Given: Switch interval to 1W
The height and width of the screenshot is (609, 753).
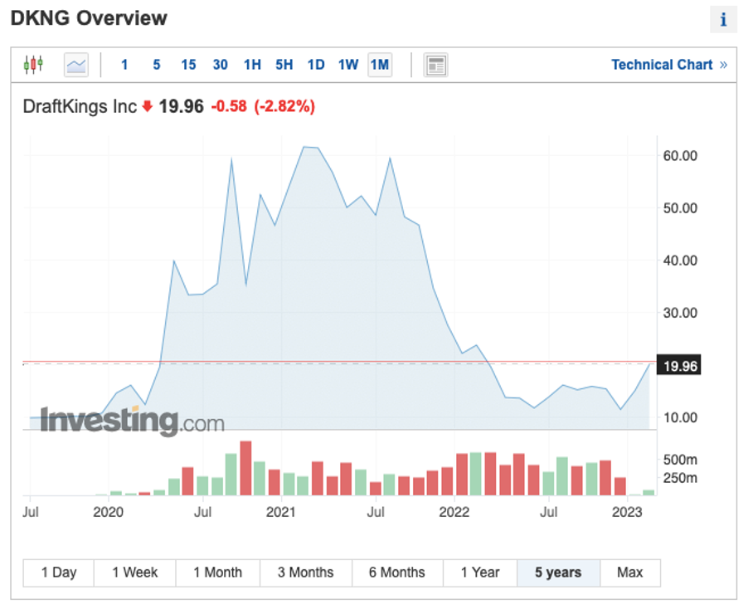Looking at the screenshot, I should point(348,65).
